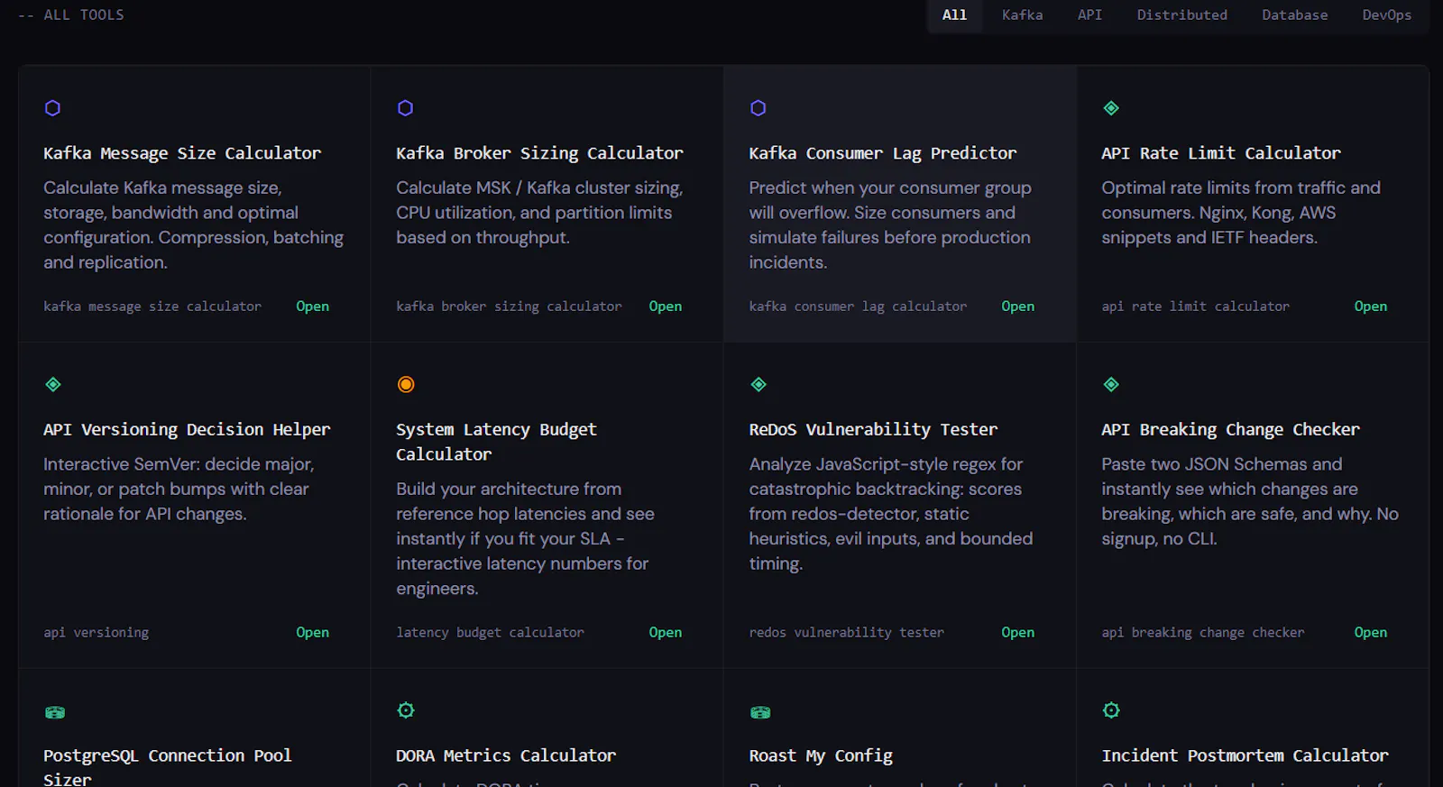Click the Kafka Broker Sizing Calculator title
1443x787 pixels.
click(539, 153)
